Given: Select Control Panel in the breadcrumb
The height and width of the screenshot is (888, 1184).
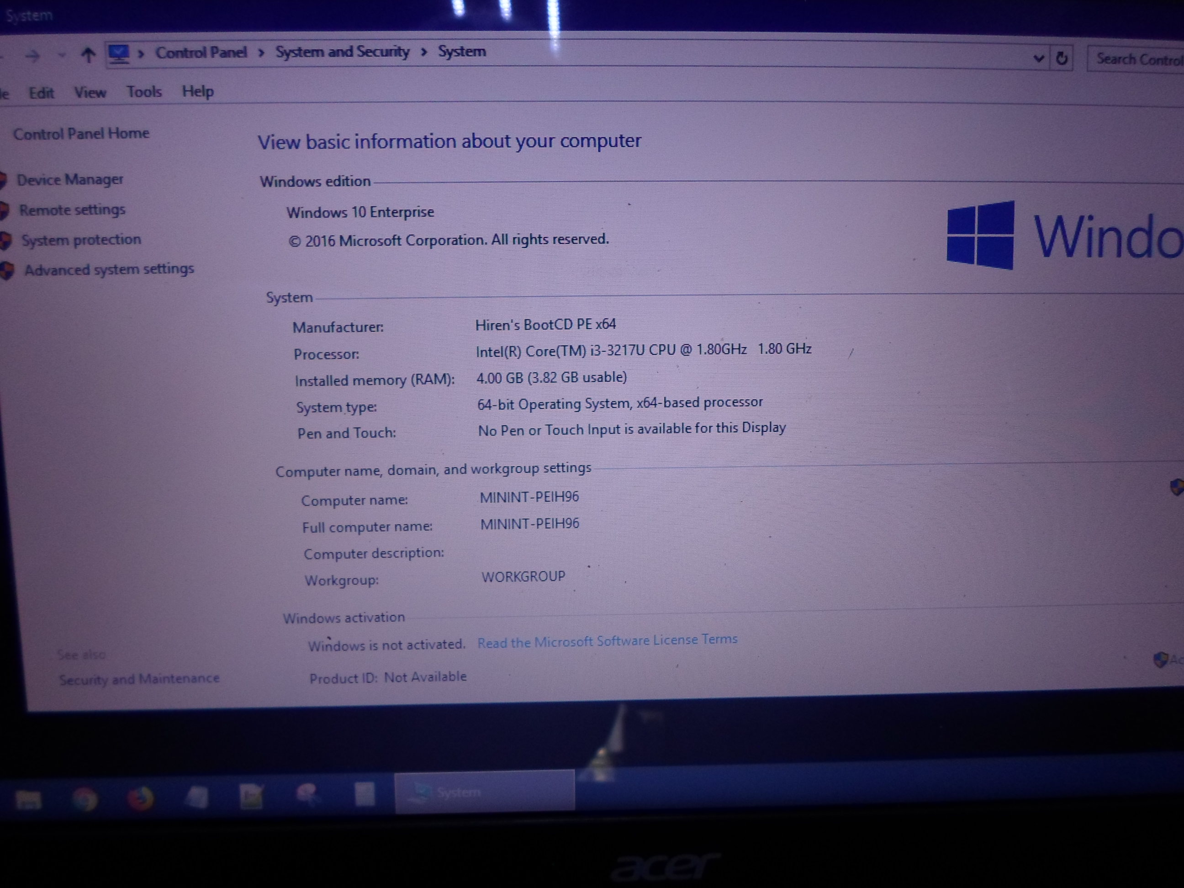Looking at the screenshot, I should [201, 53].
